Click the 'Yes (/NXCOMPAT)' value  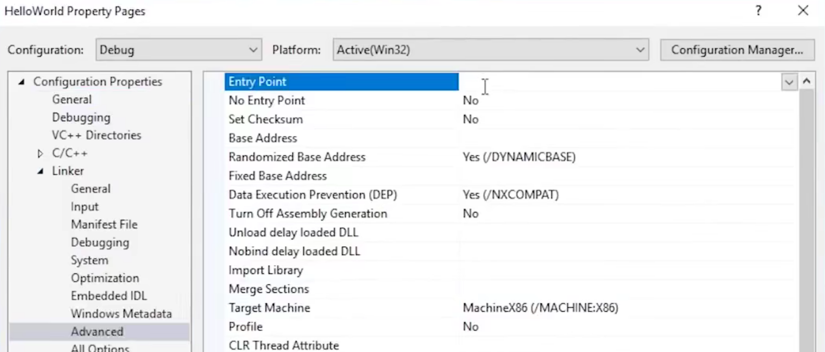(511, 195)
